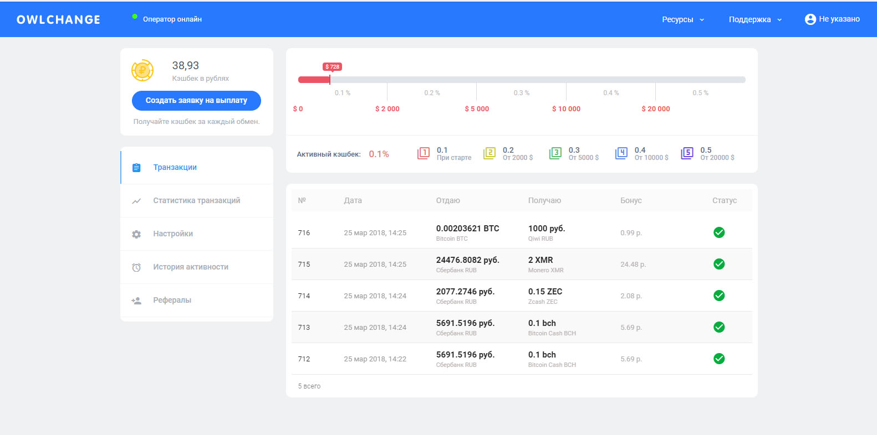Select the level 2 cashback tier icon

(489, 153)
